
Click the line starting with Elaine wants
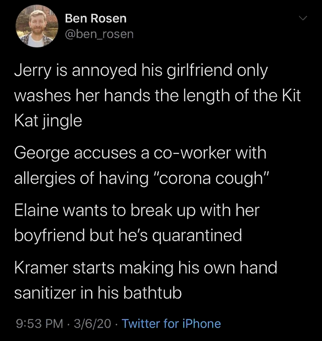tap(137, 210)
